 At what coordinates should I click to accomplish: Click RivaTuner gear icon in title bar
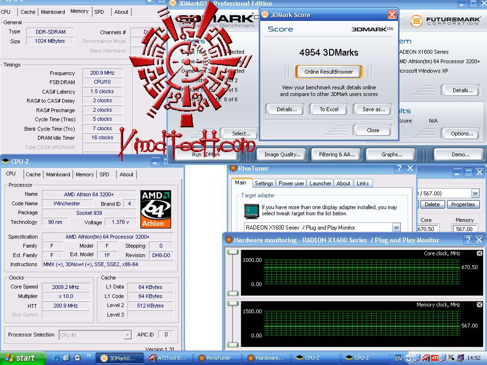[233, 168]
